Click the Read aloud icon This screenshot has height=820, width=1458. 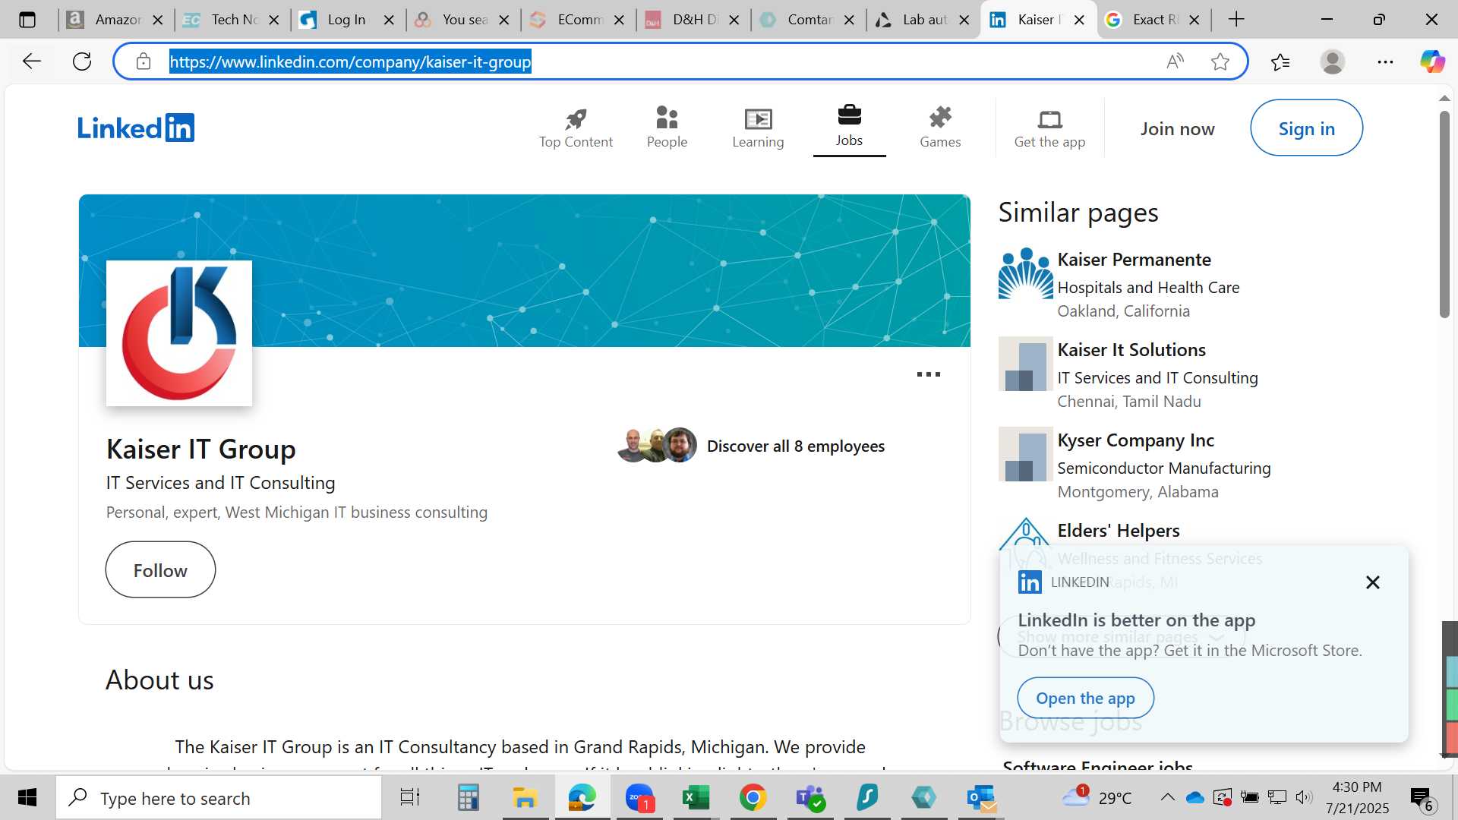[1175, 61]
